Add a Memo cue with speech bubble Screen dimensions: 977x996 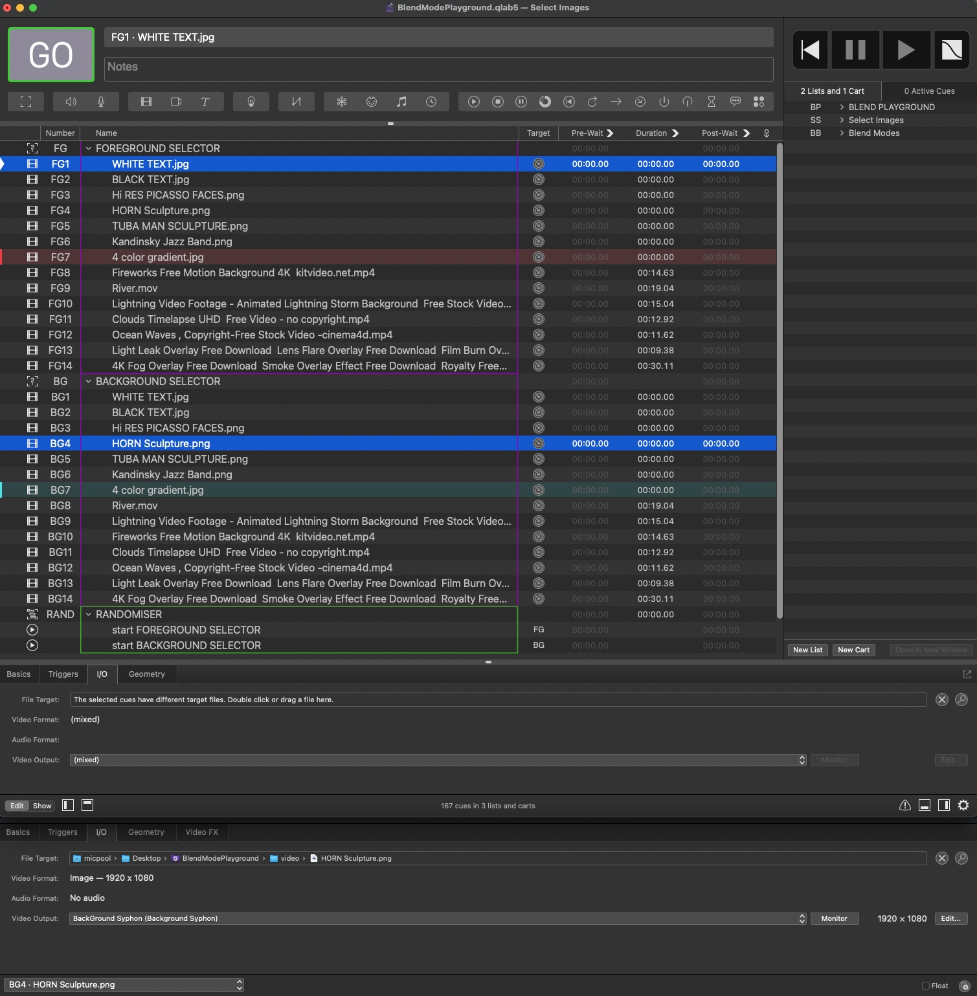click(x=735, y=102)
